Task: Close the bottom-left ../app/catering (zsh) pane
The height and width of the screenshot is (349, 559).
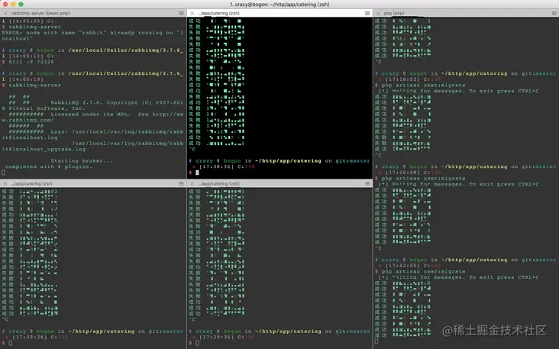Action: [5, 183]
